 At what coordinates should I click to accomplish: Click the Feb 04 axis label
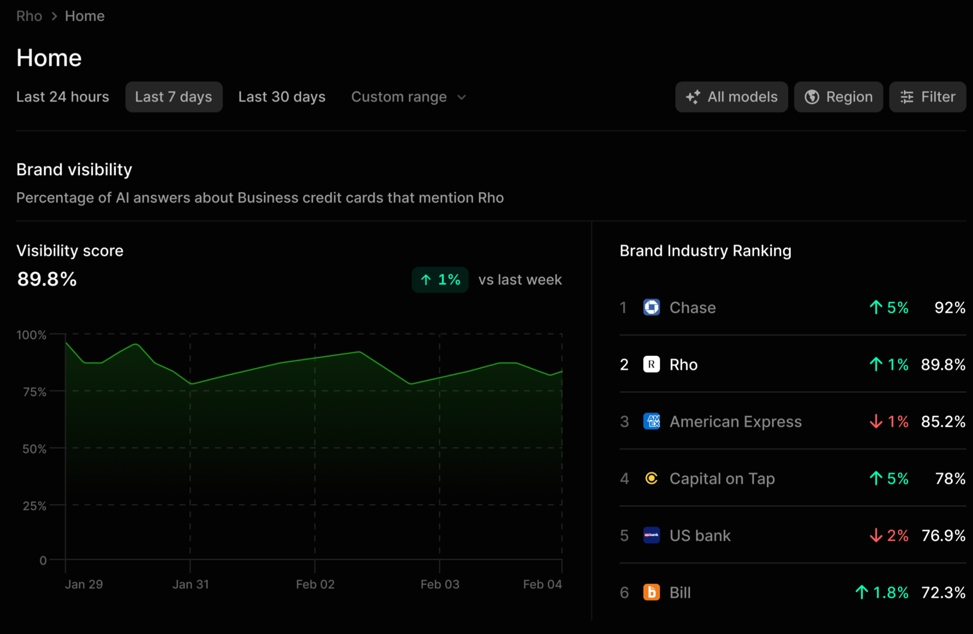tap(542, 584)
